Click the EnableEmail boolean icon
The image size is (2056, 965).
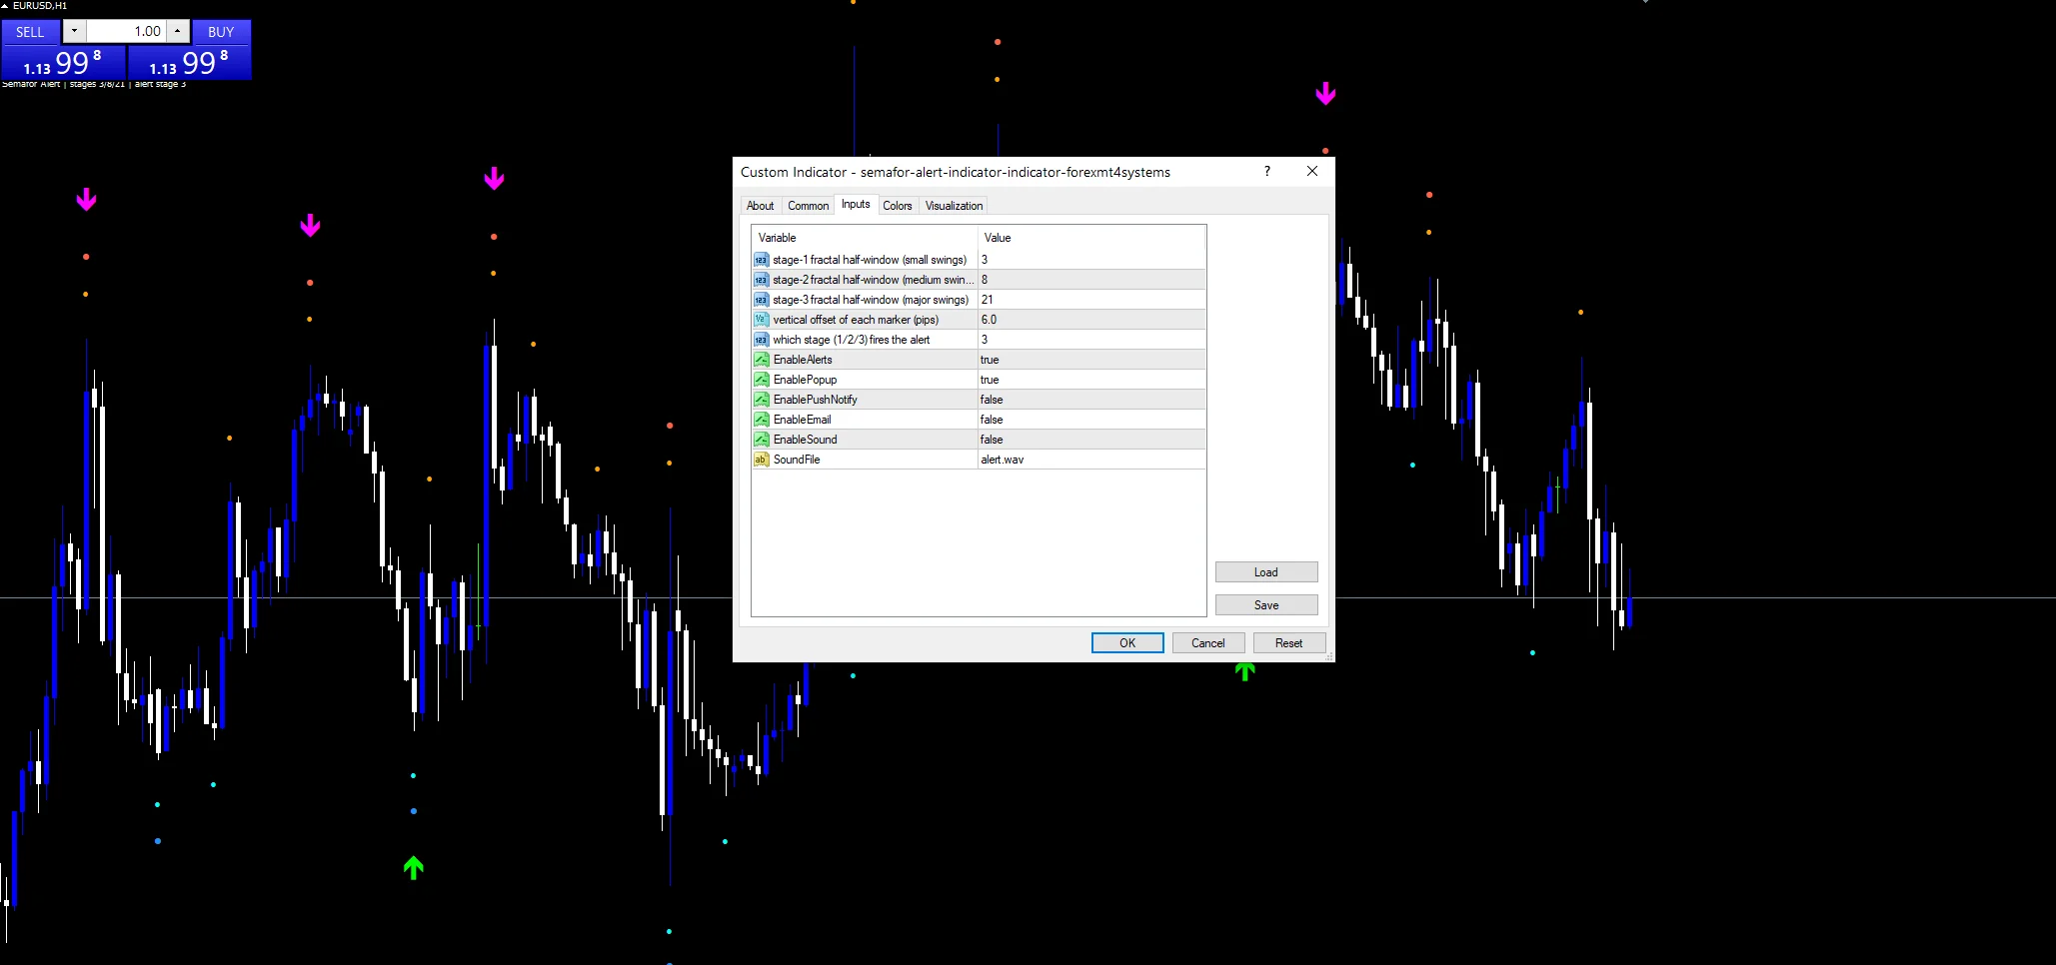pyautogui.click(x=762, y=420)
